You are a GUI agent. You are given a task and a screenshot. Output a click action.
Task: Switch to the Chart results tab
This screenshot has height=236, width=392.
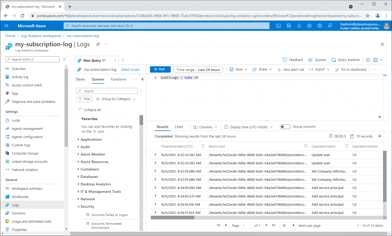pyautogui.click(x=179, y=127)
